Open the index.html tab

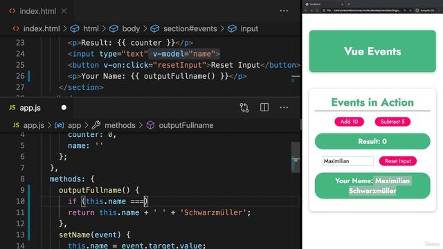tap(37, 11)
